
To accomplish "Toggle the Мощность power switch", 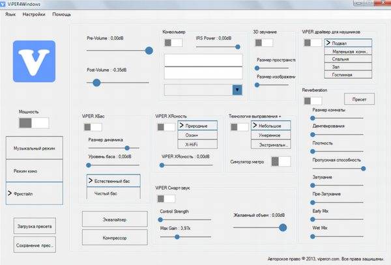I will pyautogui.click(x=34, y=123).
